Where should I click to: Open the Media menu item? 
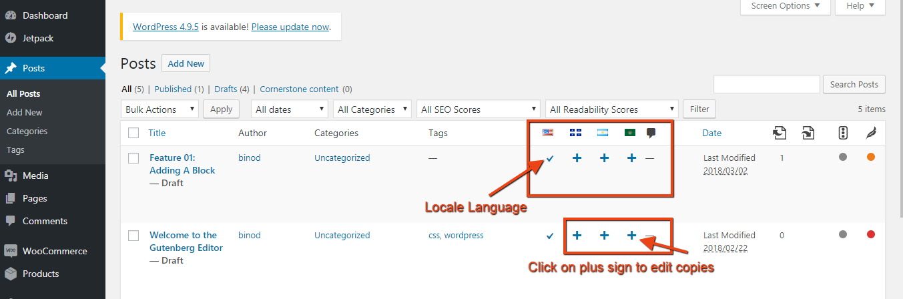pyautogui.click(x=53, y=176)
